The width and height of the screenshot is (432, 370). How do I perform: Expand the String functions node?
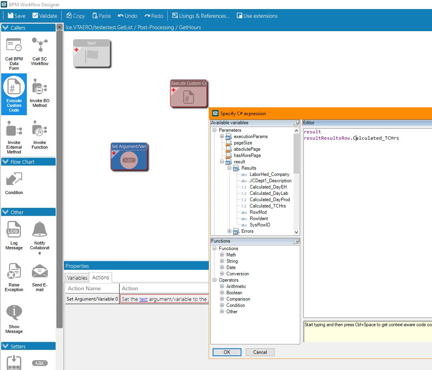pos(222,261)
